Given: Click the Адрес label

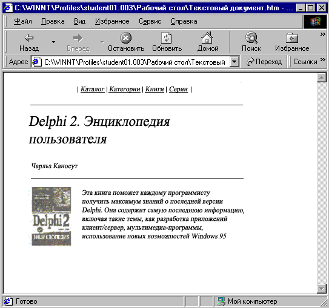Looking at the screenshot, I should (18, 62).
